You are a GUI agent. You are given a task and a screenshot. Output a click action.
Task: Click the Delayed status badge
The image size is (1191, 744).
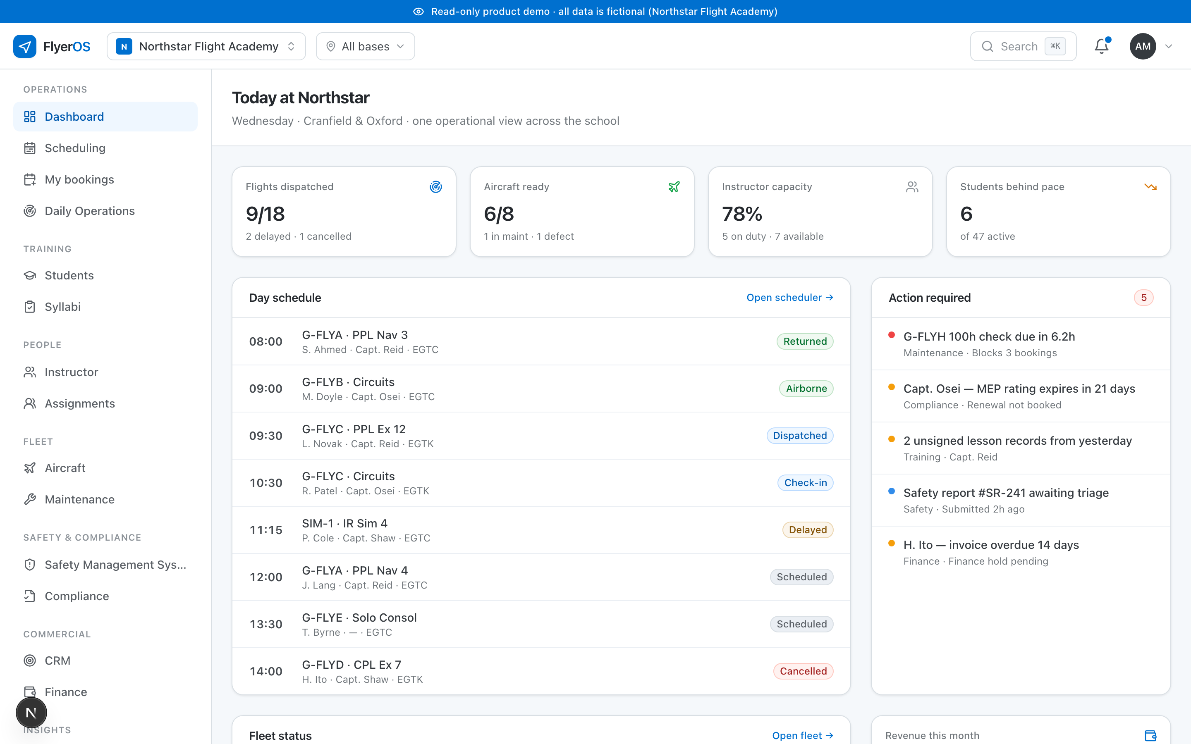pyautogui.click(x=808, y=530)
